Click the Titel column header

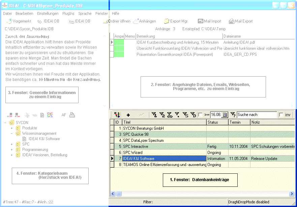[164, 122]
